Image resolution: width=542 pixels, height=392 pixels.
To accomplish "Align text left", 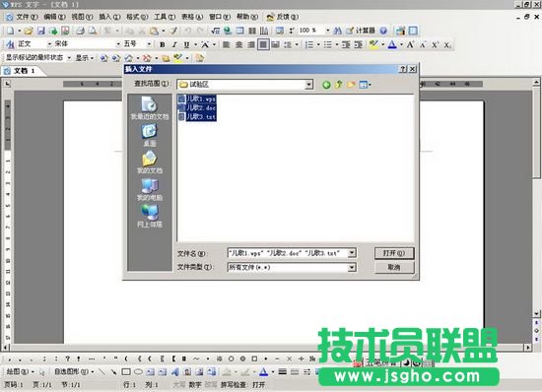I will coord(226,44).
